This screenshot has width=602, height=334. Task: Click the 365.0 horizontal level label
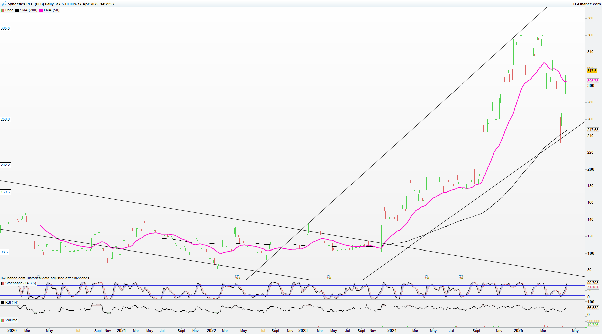tap(5, 28)
